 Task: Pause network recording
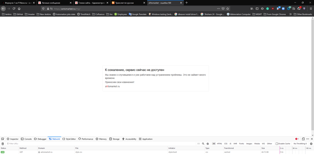coord(198,144)
